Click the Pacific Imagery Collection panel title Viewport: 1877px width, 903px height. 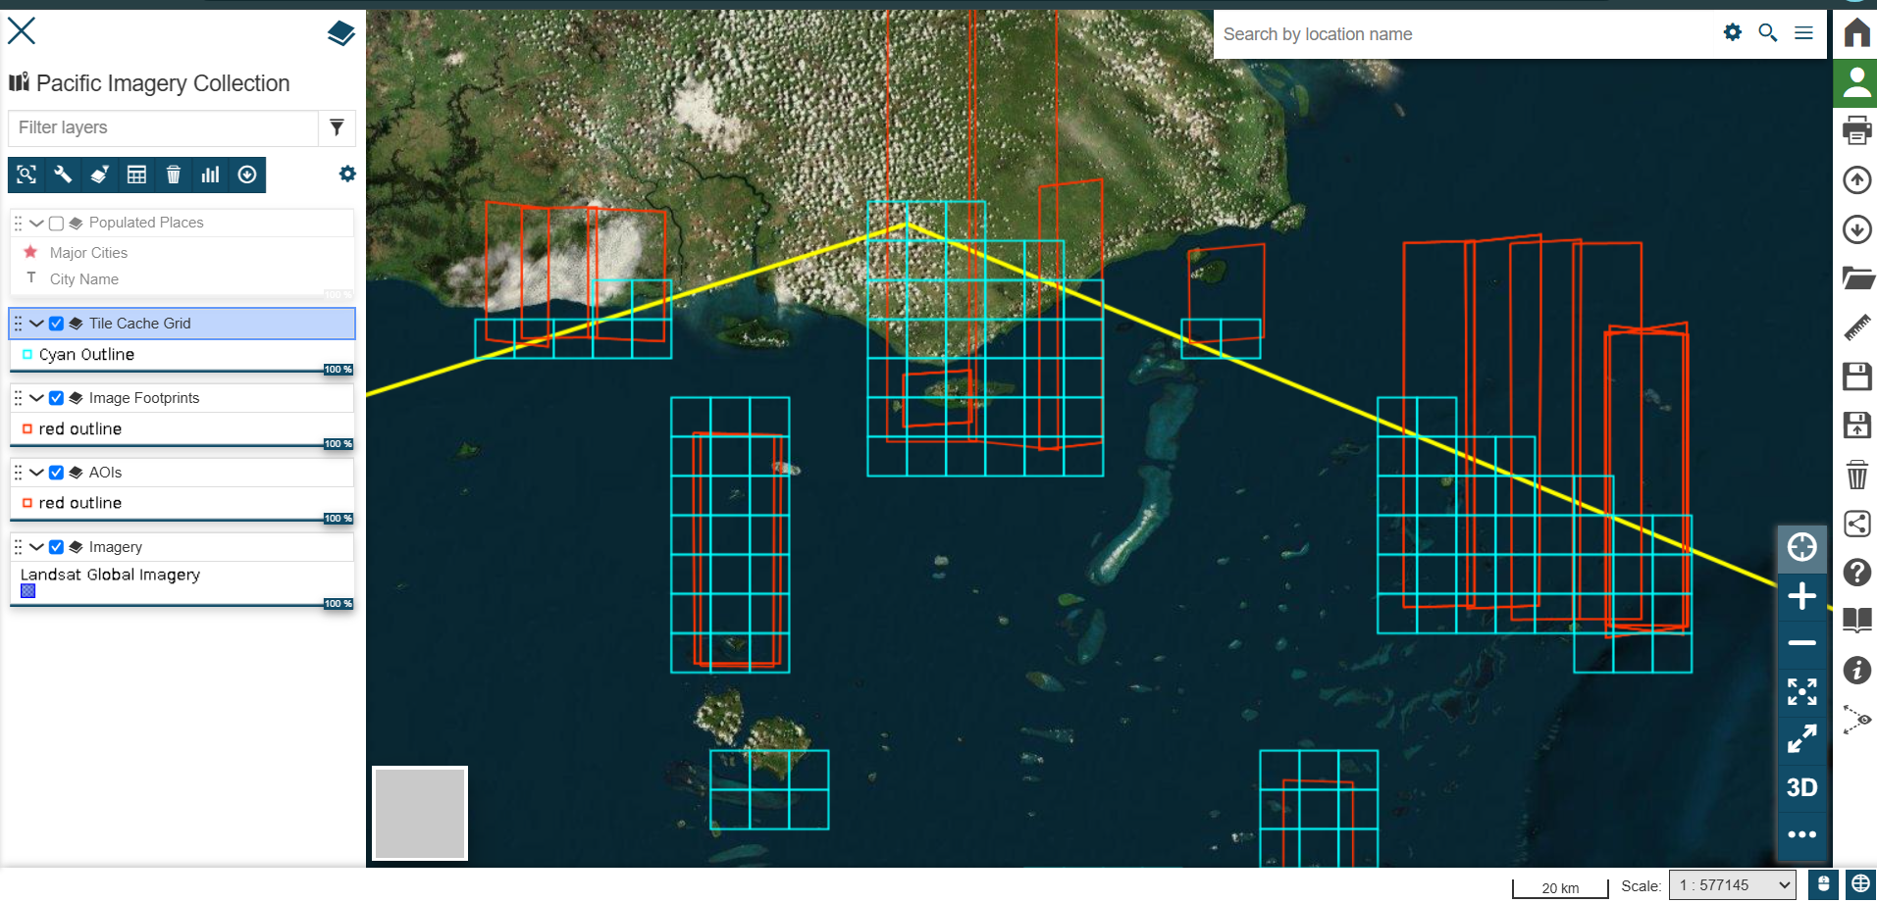(162, 83)
